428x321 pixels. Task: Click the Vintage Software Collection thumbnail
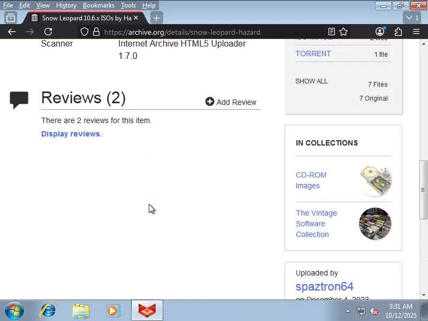375,224
